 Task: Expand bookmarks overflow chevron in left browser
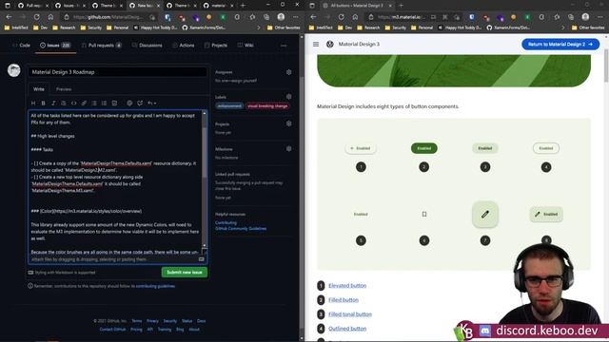click(259, 28)
